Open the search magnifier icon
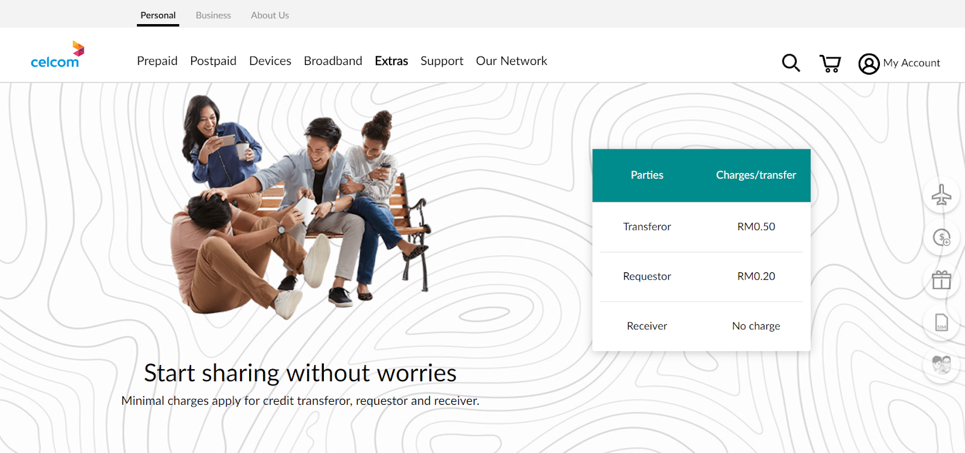This screenshot has width=965, height=453. 791,63
